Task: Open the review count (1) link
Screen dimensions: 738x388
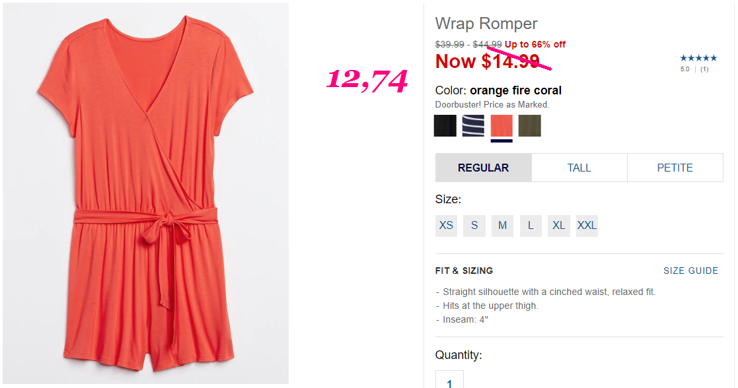Action: pos(704,69)
